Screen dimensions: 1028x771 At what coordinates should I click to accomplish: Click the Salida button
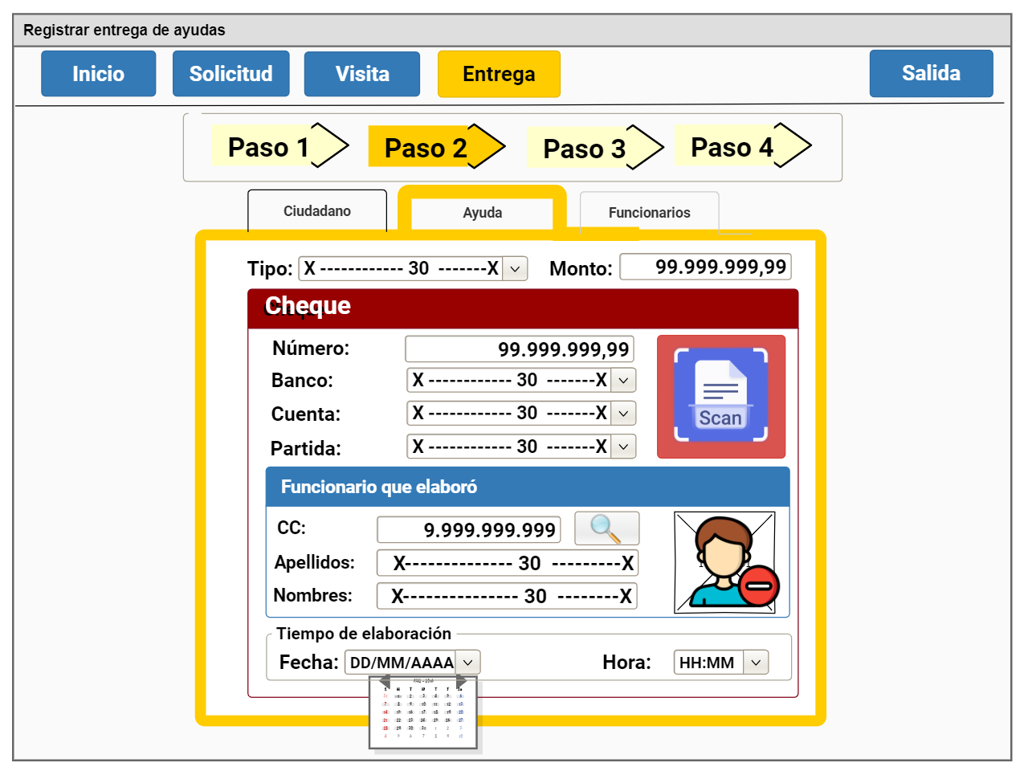932,73
